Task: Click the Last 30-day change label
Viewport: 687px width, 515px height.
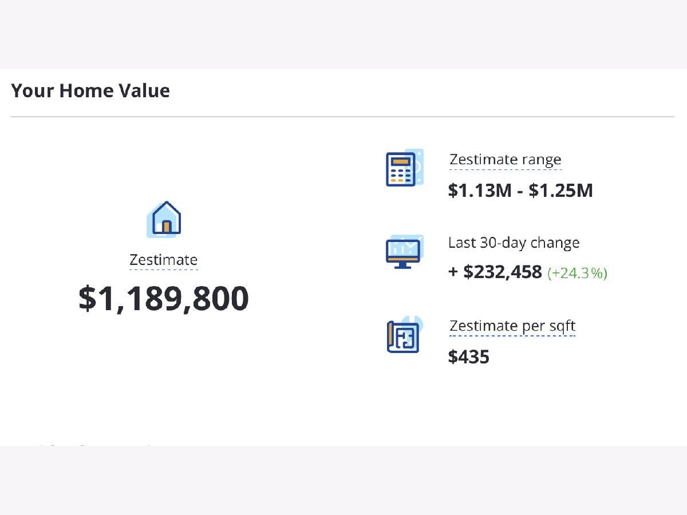Action: [514, 243]
